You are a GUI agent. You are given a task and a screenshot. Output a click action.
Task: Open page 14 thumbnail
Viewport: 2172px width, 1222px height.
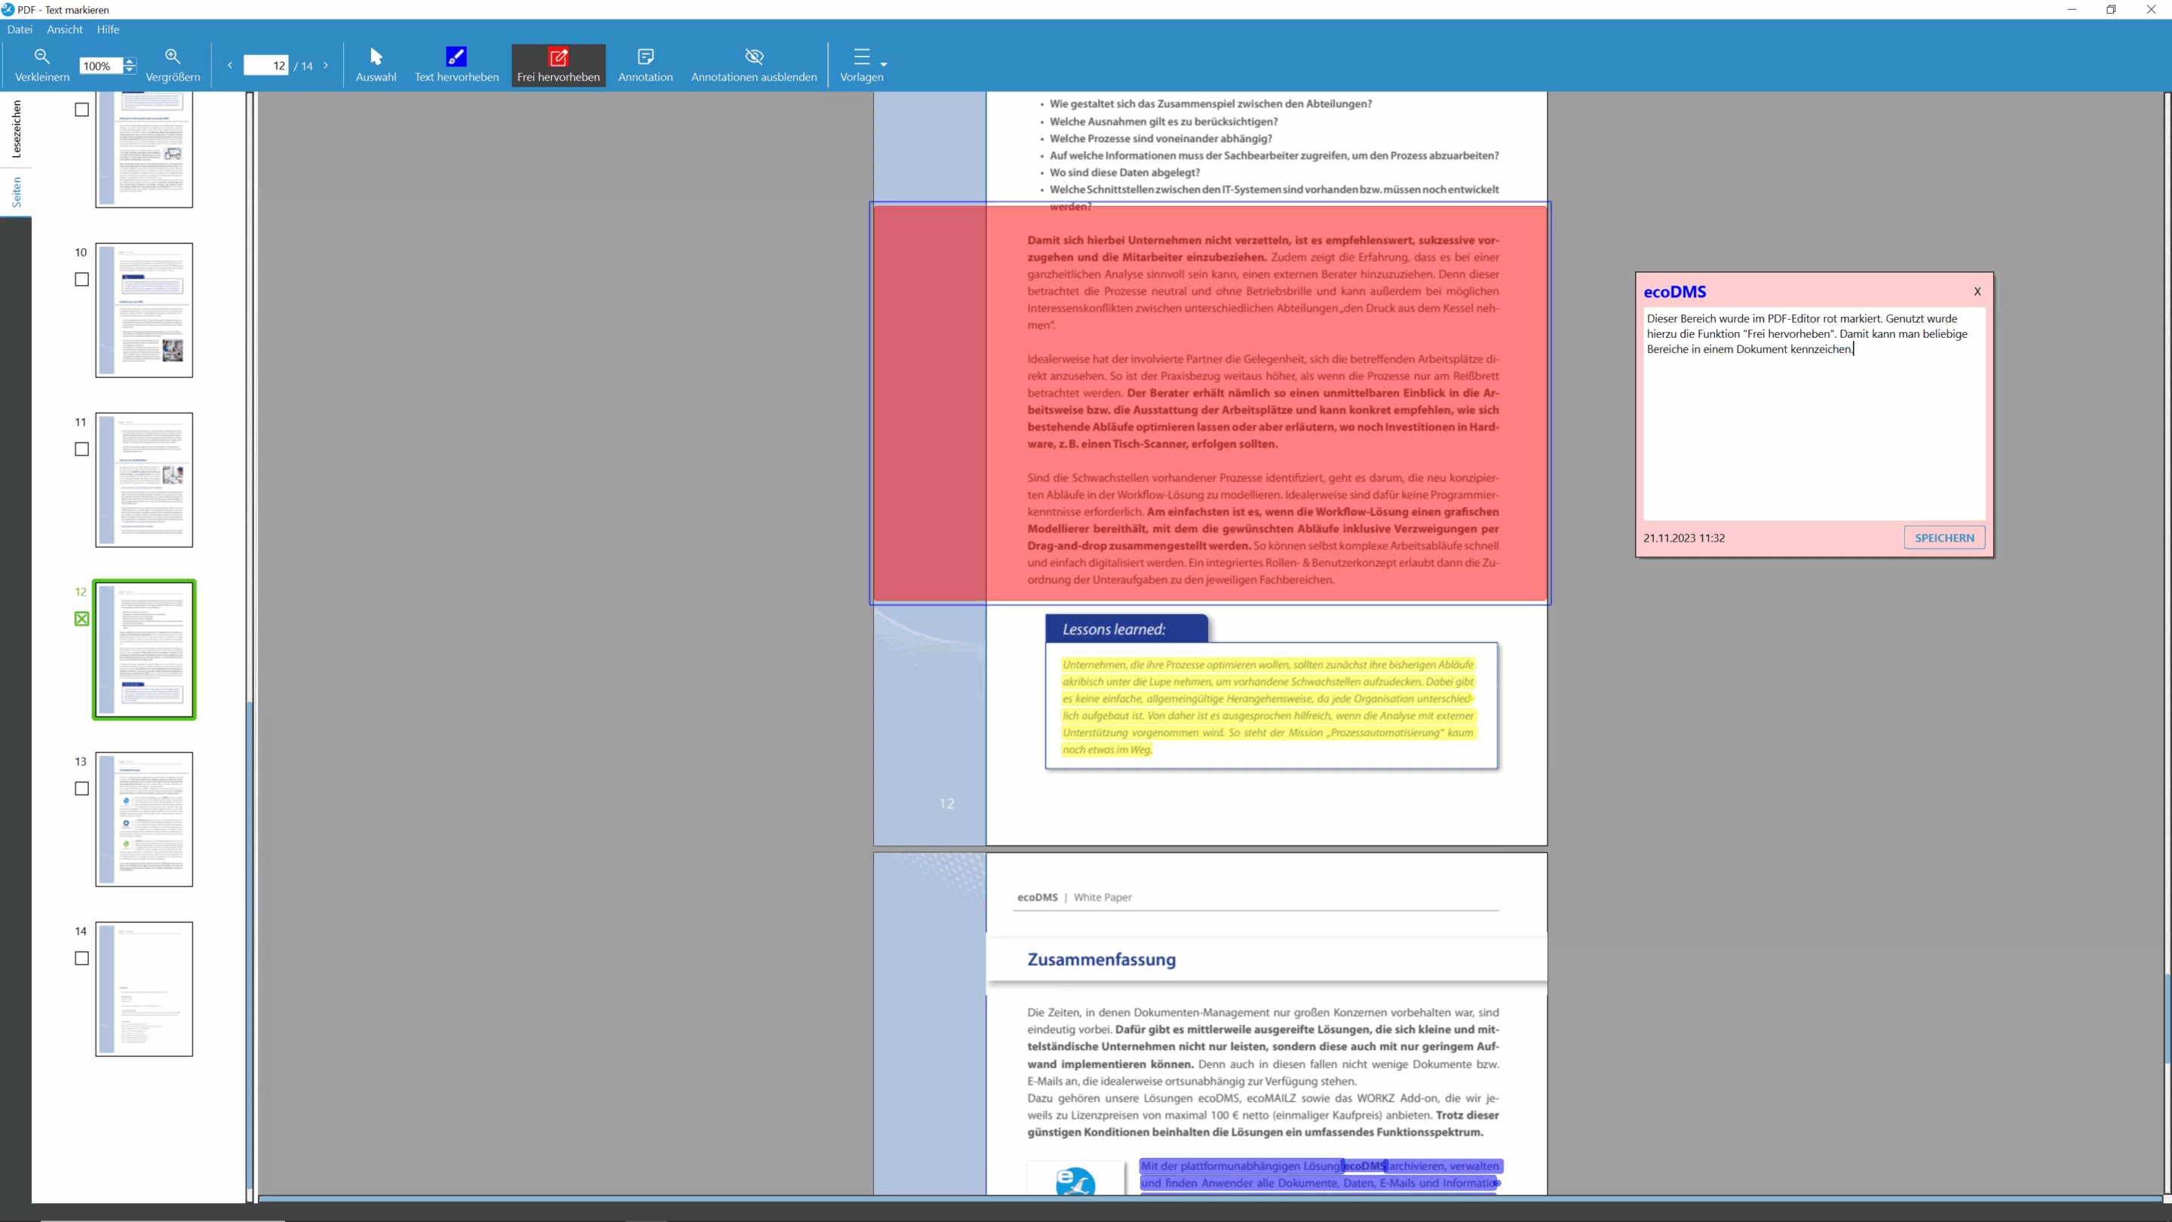(144, 988)
